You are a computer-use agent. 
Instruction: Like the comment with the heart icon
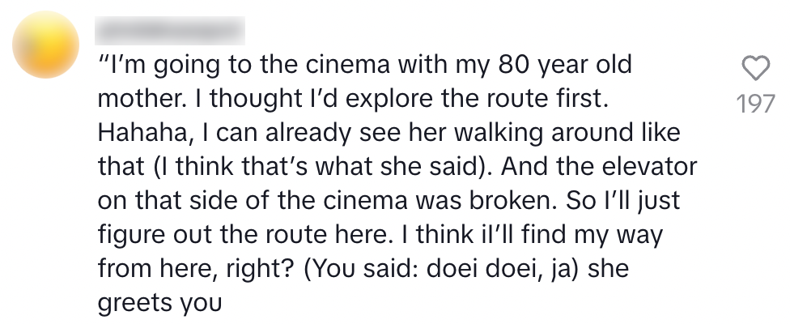tap(756, 70)
